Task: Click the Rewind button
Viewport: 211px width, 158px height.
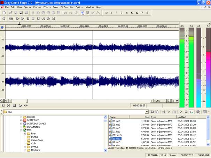Action: [x=43, y=19]
